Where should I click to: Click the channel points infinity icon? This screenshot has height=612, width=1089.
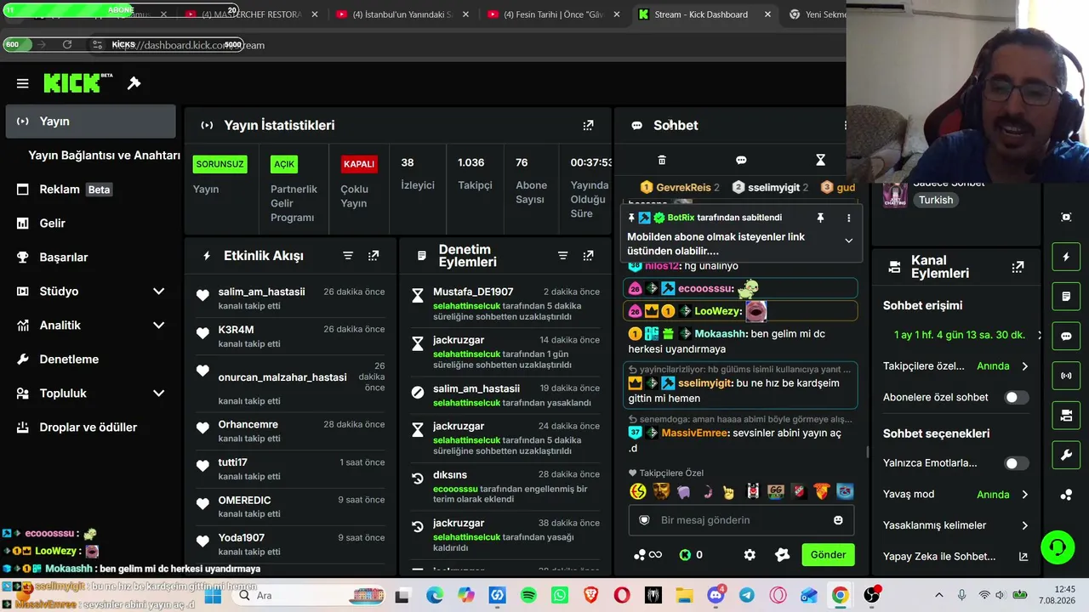coord(648,555)
